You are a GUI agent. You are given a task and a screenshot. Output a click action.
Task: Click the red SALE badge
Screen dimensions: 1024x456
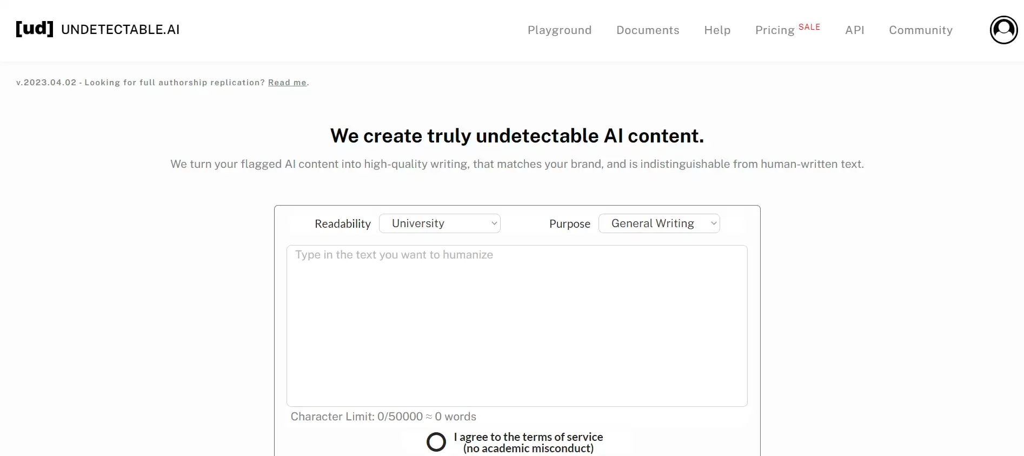809,27
